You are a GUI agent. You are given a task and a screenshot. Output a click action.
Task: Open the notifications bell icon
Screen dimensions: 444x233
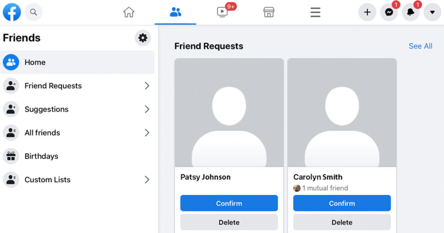[x=411, y=12]
